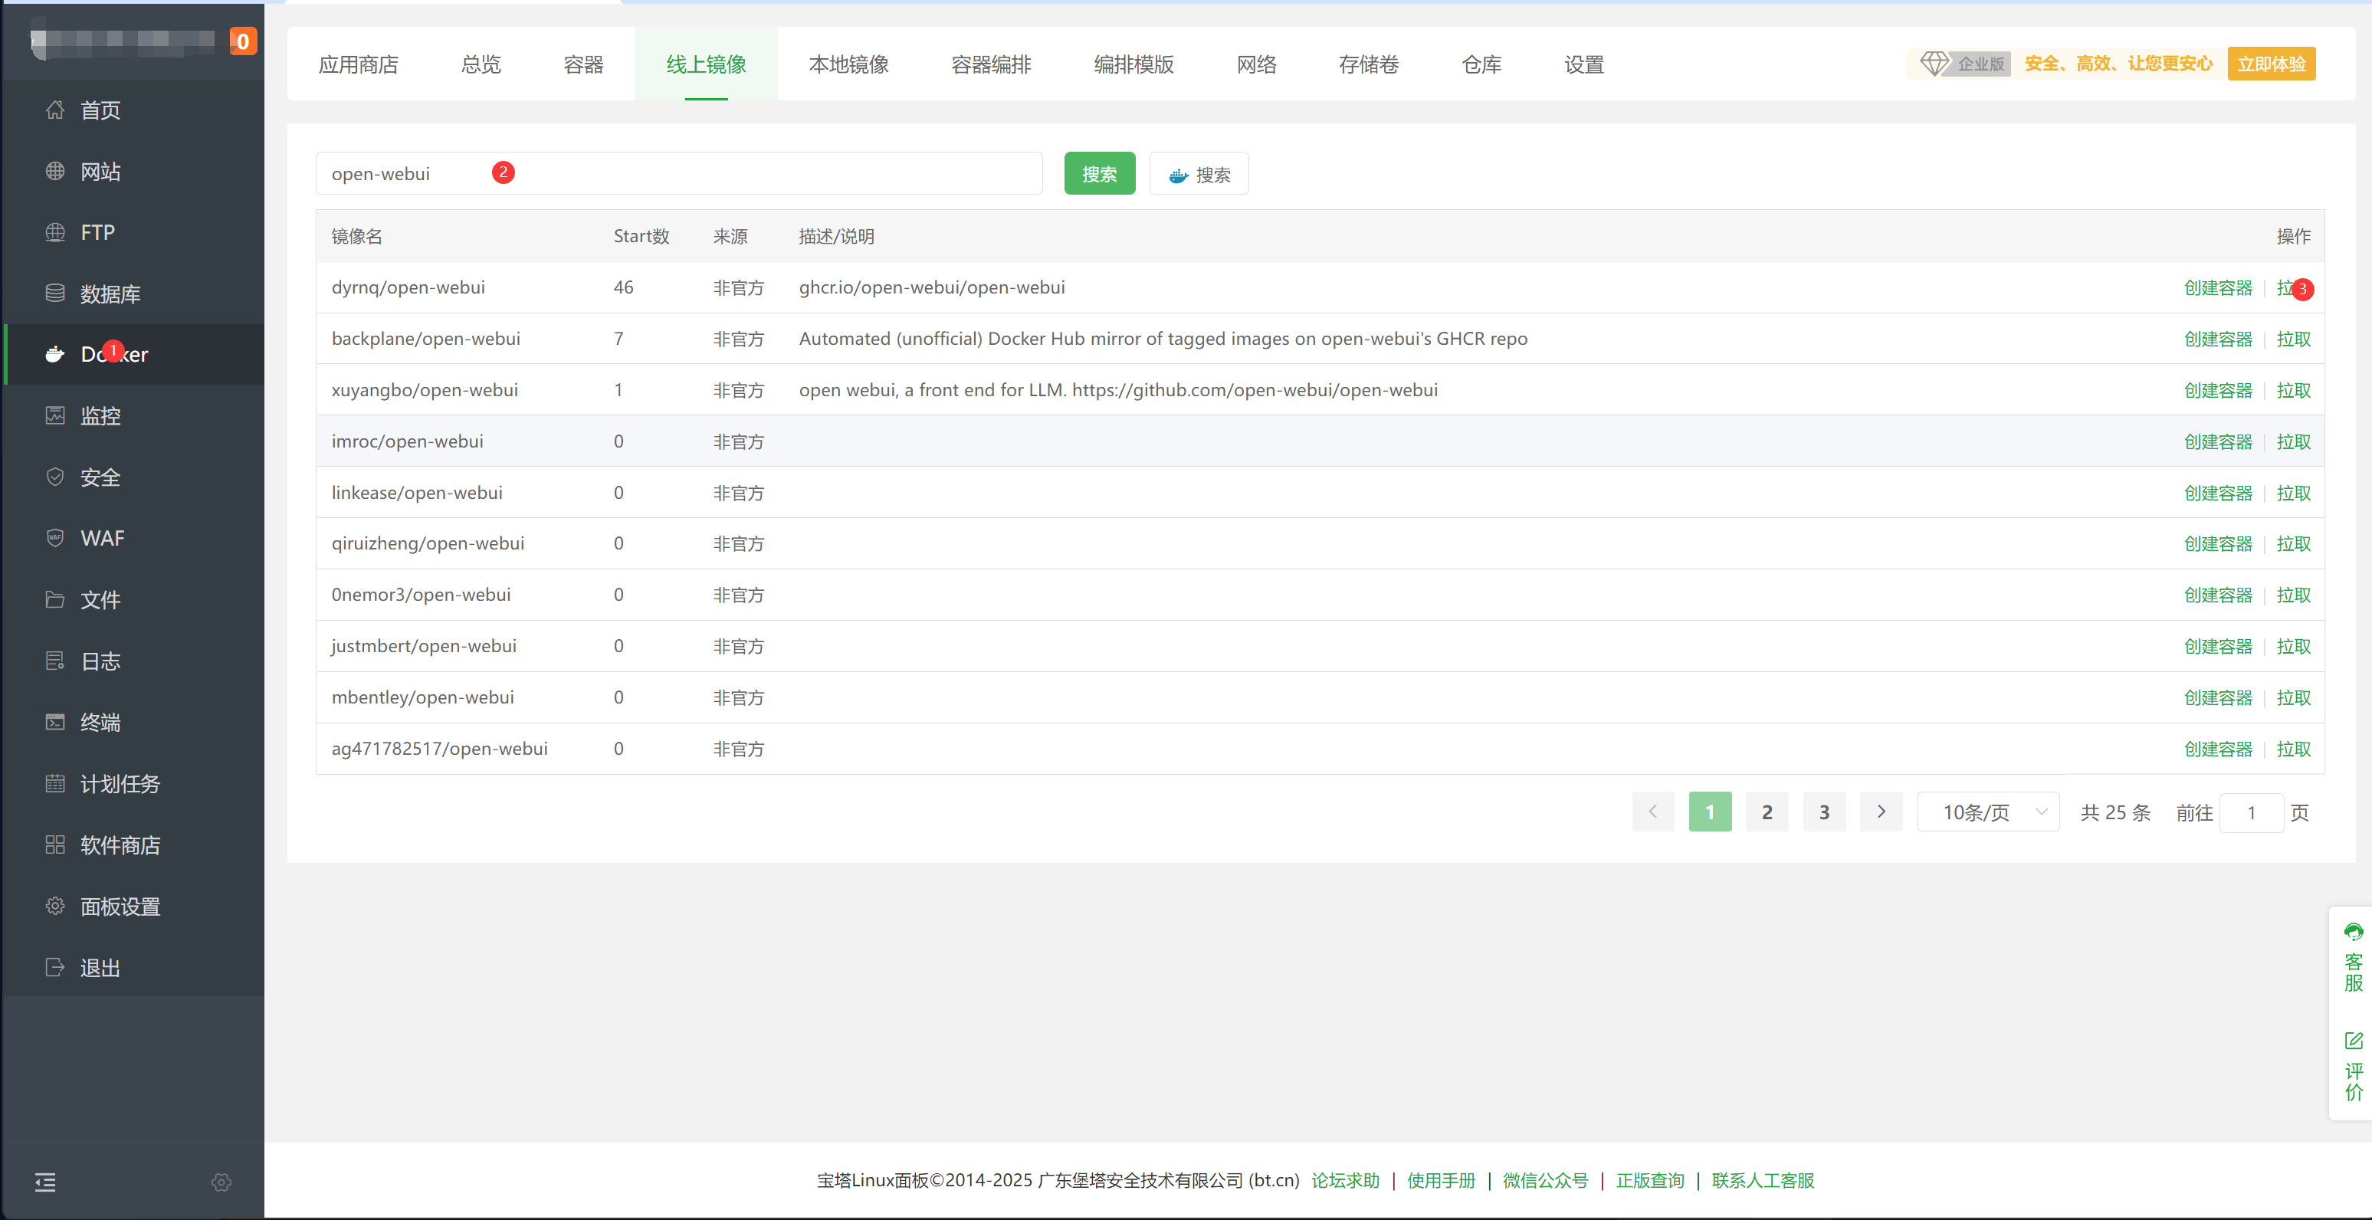The width and height of the screenshot is (2372, 1220).
Task: Click the green 搜索 search button
Action: (x=1098, y=173)
